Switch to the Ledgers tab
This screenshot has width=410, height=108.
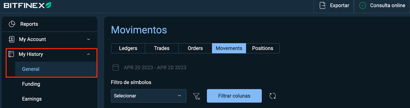[128, 48]
